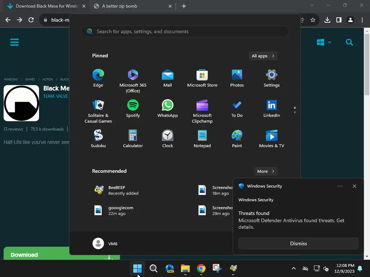This screenshot has width=370, height=277.
Task: Launch the Paint app
Action: [x=237, y=139]
